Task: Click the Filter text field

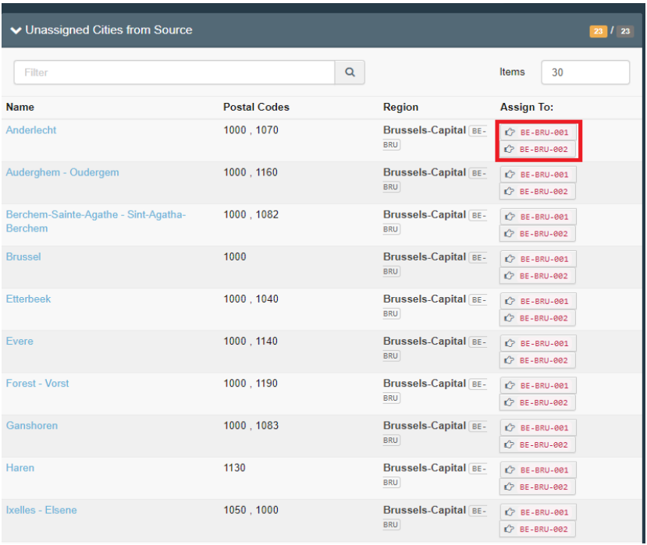Action: [x=174, y=73]
